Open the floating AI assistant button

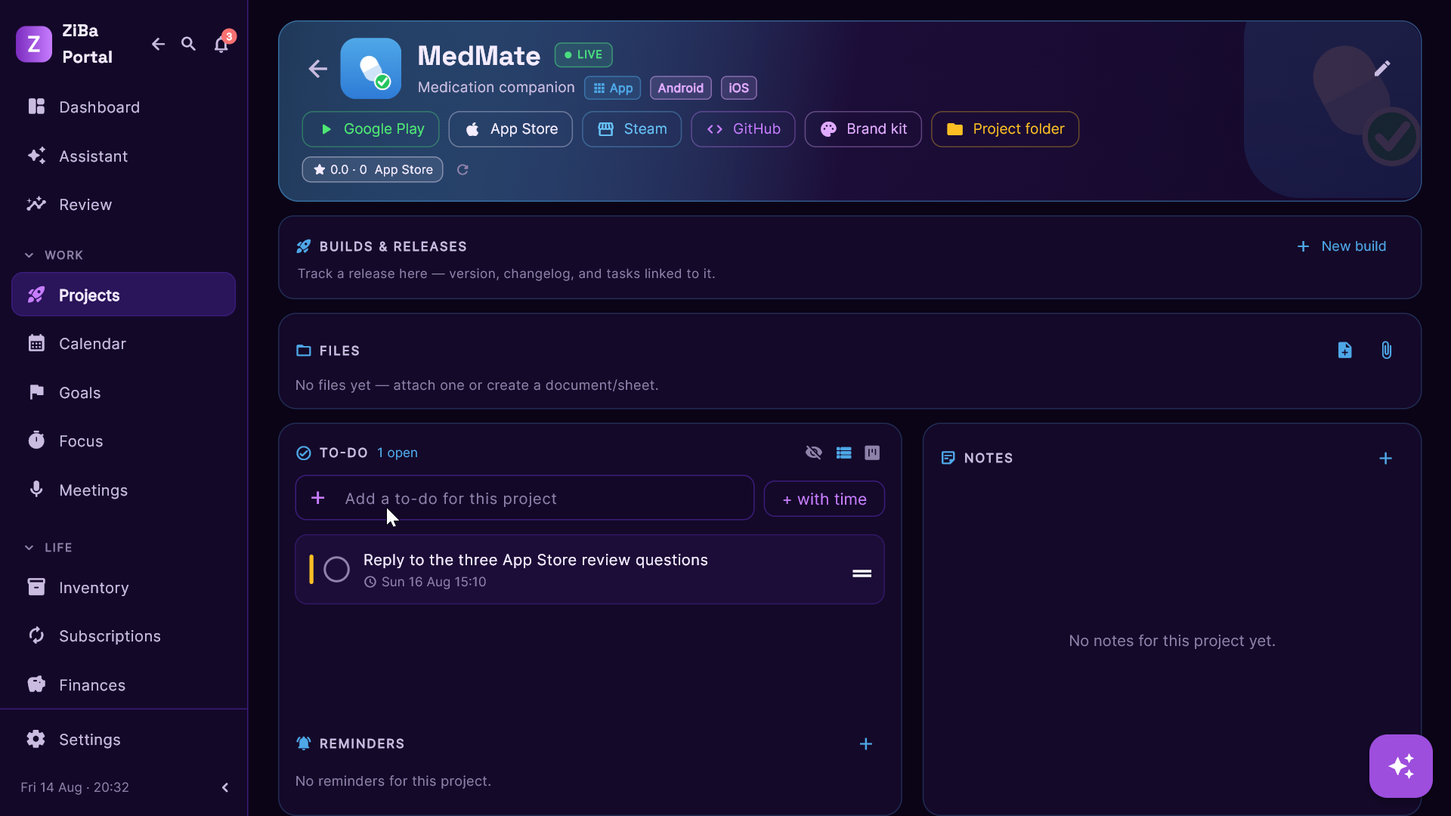point(1401,766)
